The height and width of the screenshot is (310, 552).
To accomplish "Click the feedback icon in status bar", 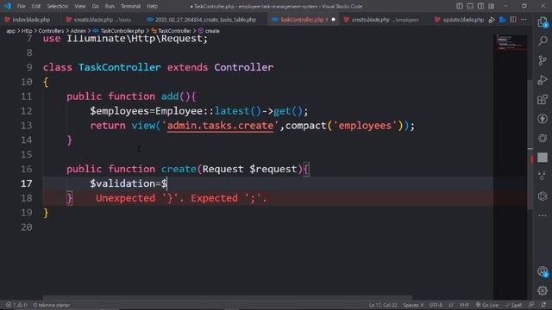I will coord(531,305).
